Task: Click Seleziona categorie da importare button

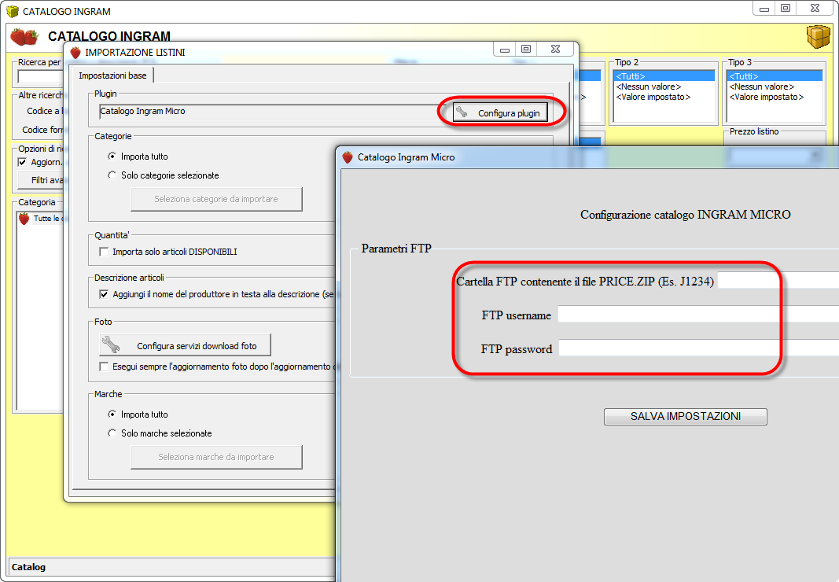Action: (216, 199)
